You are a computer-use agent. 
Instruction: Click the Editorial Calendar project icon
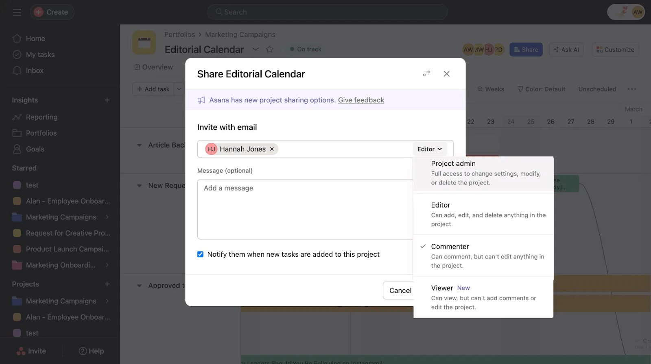[x=144, y=43]
